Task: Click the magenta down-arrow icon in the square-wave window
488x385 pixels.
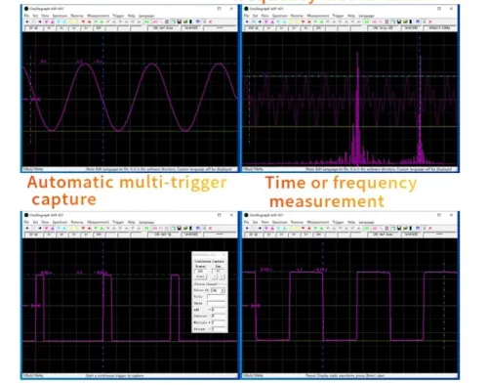Action: coord(266,228)
